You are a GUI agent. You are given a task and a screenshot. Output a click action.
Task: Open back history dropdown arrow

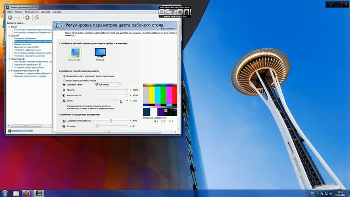23,18
